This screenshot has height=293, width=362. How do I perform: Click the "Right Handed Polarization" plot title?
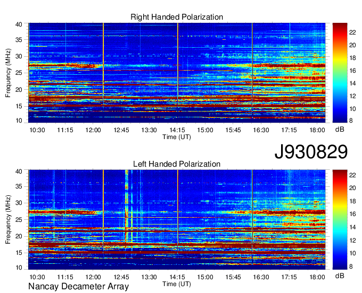pos(177,17)
